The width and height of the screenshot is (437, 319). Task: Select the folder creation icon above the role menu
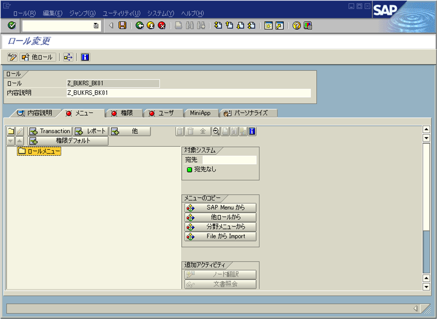pyautogui.click(x=12, y=131)
